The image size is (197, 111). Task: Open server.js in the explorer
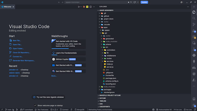[x=110, y=67]
